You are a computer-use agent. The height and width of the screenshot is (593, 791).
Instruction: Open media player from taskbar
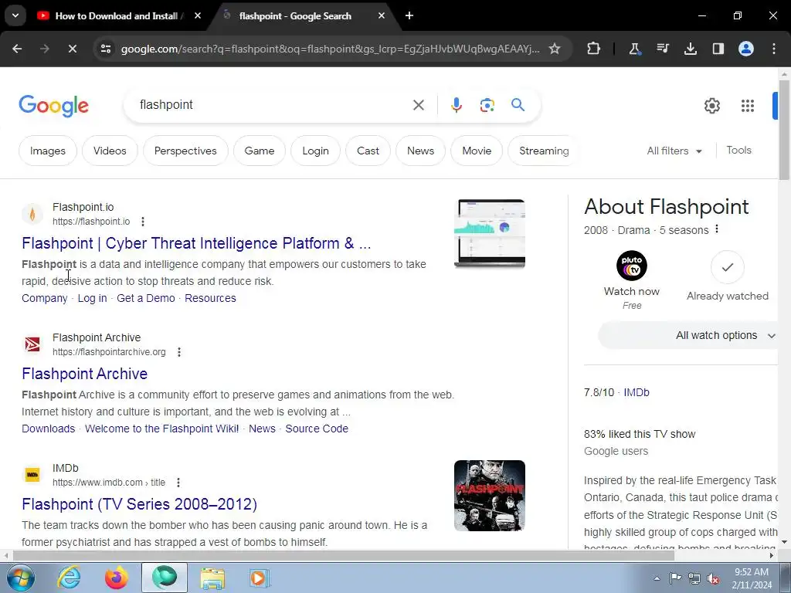[x=260, y=578]
